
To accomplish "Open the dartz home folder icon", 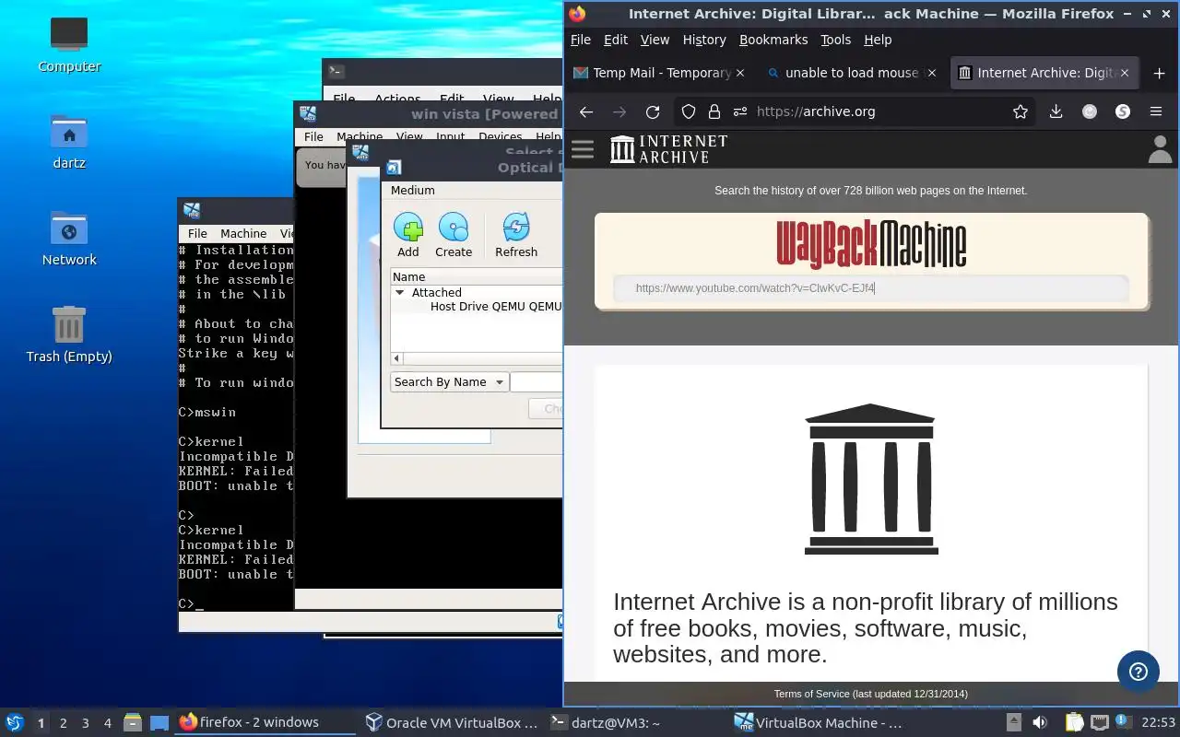I will point(69,141).
